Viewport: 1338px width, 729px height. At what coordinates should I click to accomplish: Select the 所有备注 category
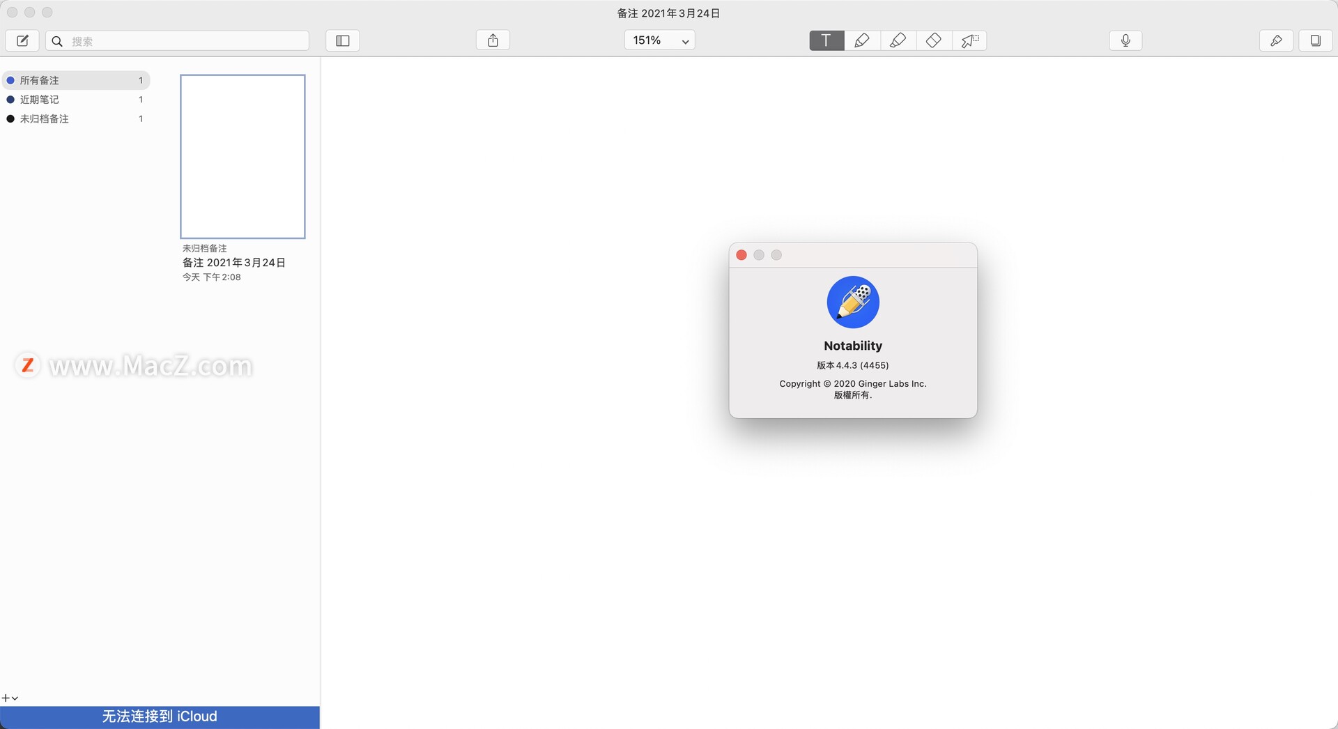coord(76,80)
